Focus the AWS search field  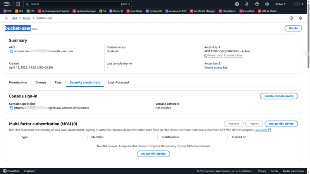(x=77, y=4)
